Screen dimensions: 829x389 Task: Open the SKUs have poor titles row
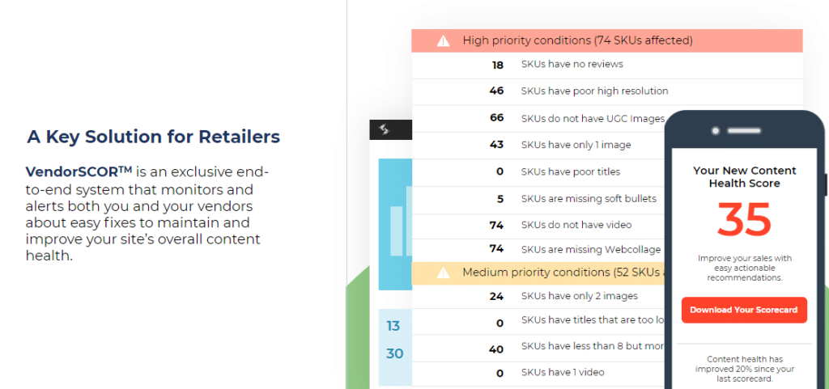[x=538, y=172]
